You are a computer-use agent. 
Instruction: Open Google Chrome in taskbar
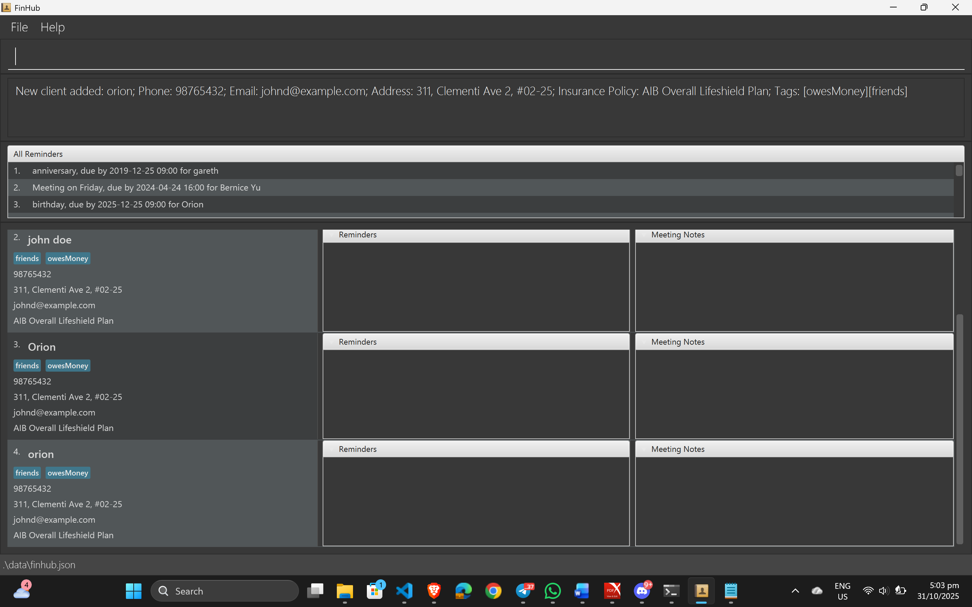coord(493,591)
